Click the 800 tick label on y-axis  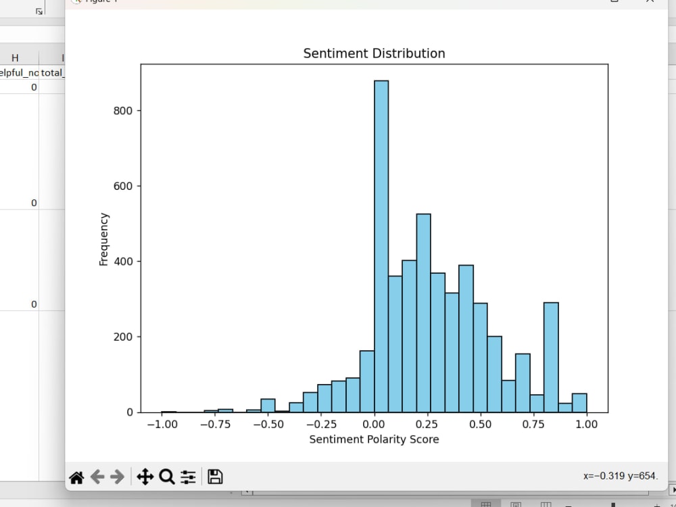123,111
